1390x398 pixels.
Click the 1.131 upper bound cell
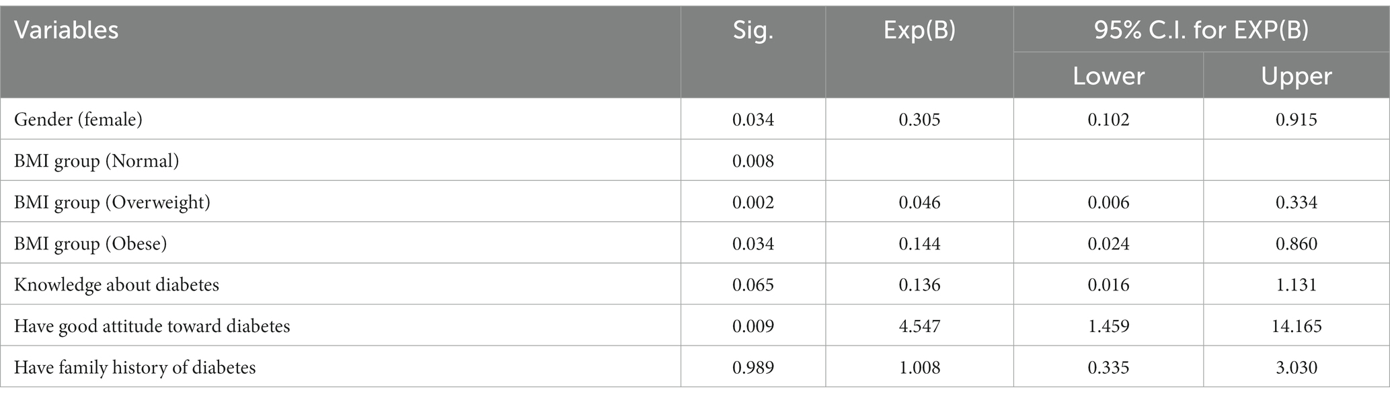click(x=1296, y=285)
